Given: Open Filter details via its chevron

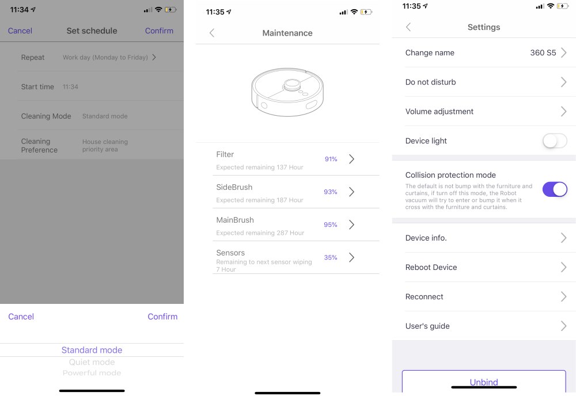Looking at the screenshot, I should [351, 159].
